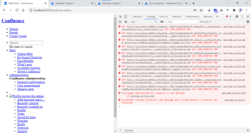Click the browser forward arrow
Image resolution: width=251 pixels, height=133 pixels.
[x=11, y=10]
